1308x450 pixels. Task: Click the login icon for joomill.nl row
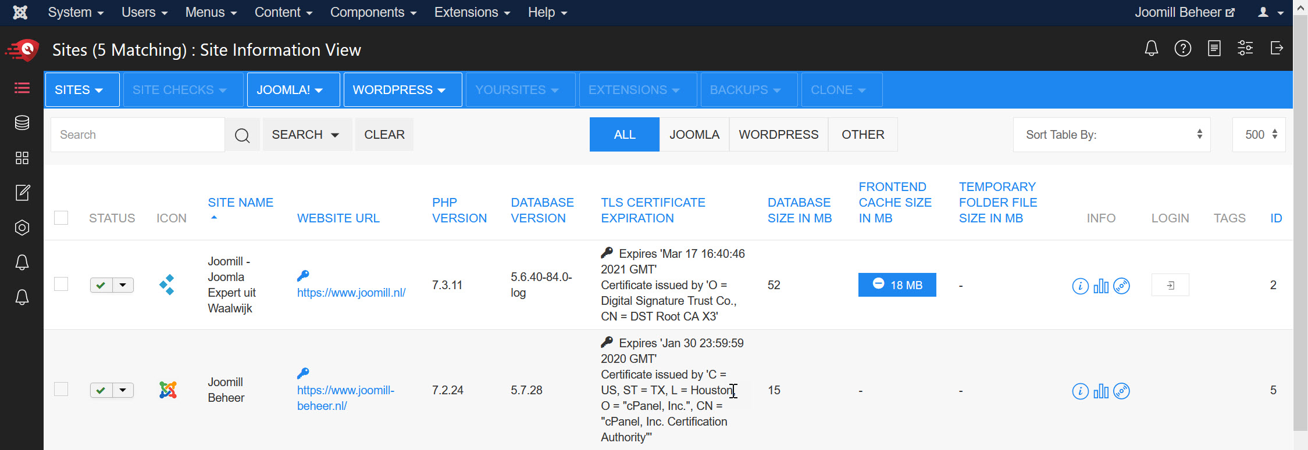coord(1170,285)
